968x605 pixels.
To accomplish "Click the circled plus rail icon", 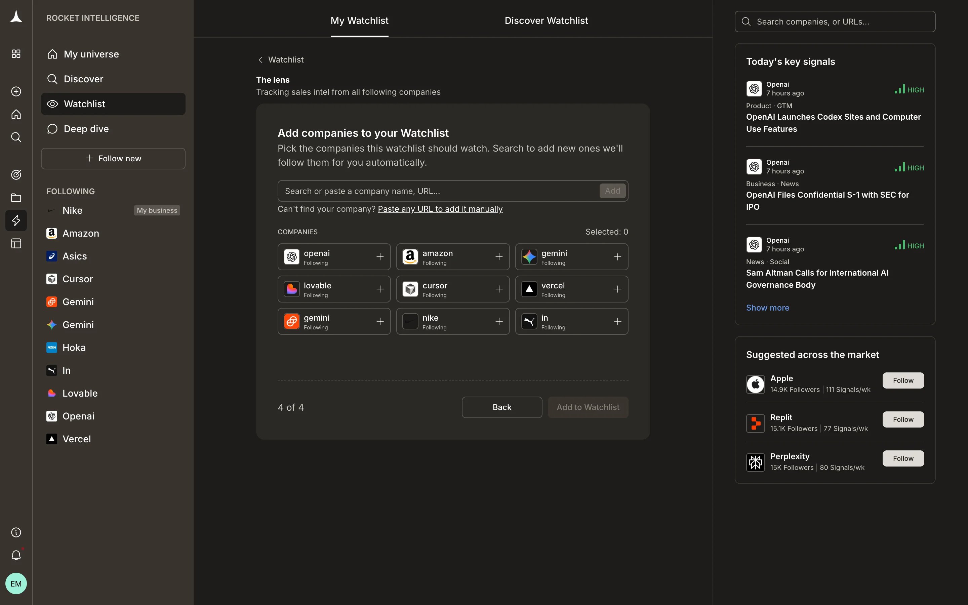I will (x=16, y=91).
